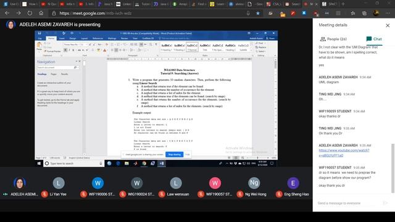
Task: Click Stop sharing in shared screen
Action: 174,155
